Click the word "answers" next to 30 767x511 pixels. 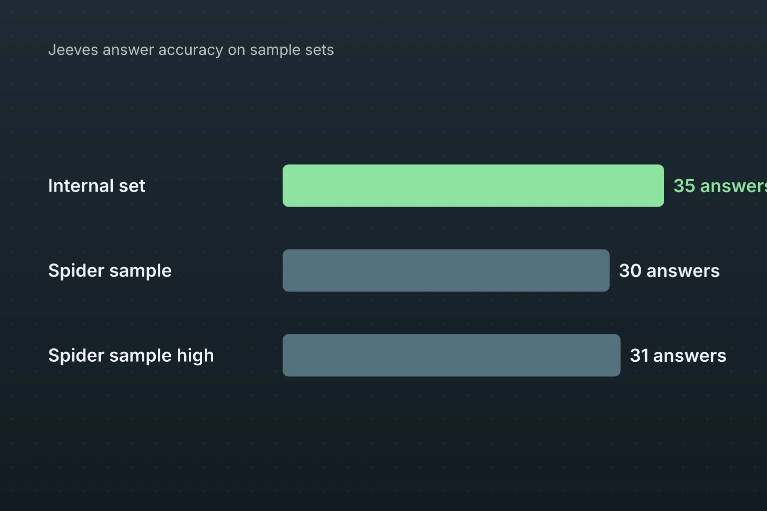pos(683,270)
